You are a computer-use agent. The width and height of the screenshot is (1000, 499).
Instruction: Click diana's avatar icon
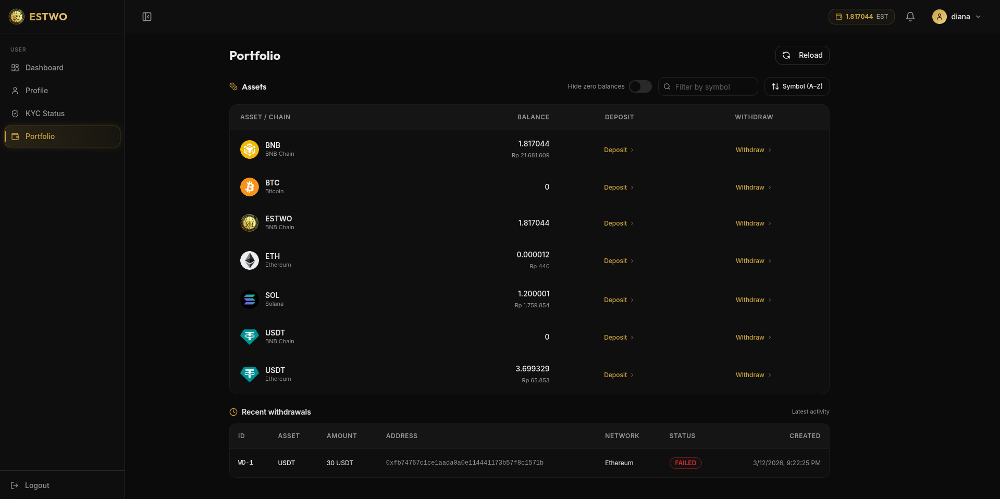(939, 17)
